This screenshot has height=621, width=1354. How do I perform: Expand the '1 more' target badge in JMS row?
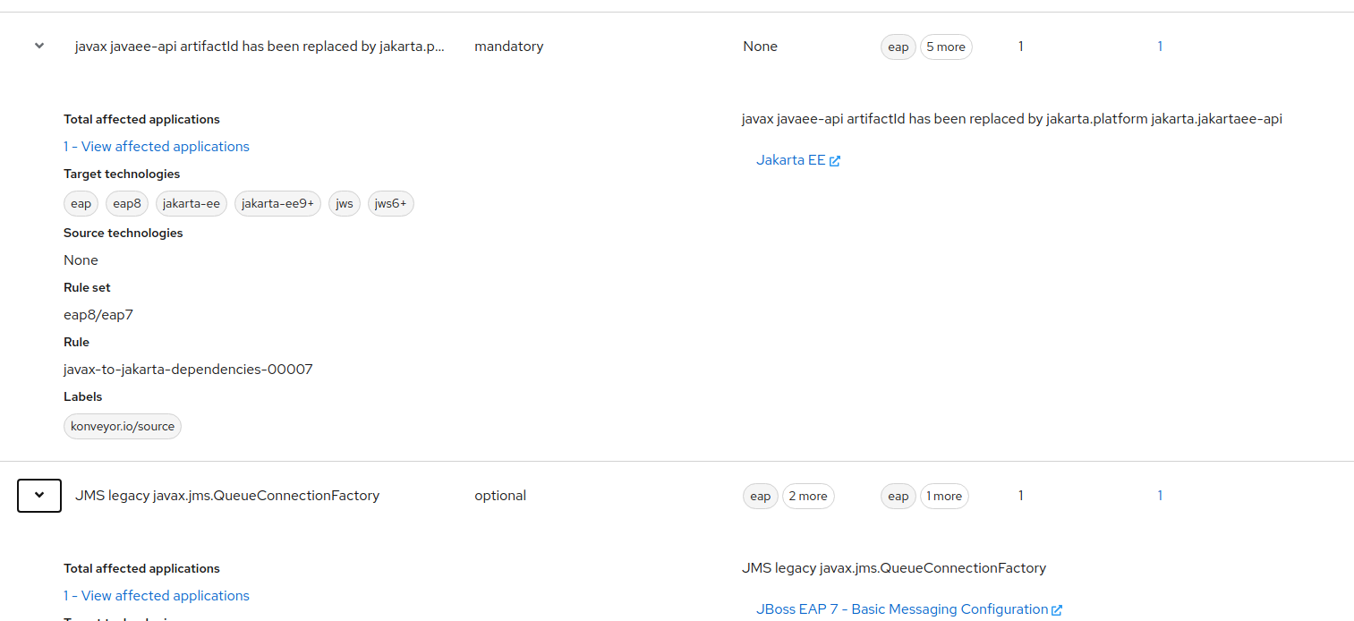(944, 497)
